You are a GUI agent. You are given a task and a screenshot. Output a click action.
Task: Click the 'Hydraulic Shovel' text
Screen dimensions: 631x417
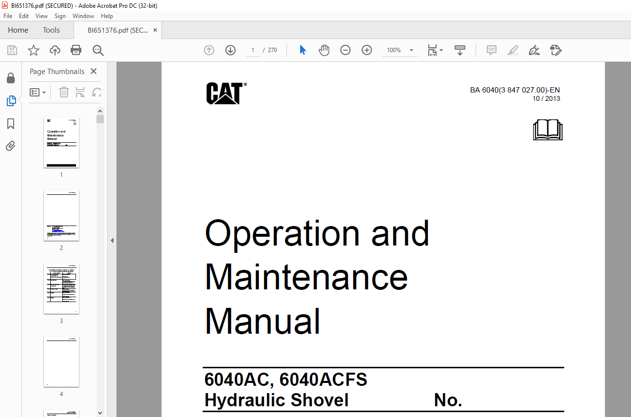pyautogui.click(x=277, y=400)
